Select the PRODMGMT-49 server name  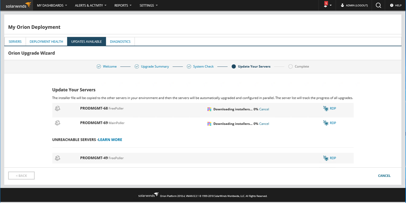click(94, 158)
